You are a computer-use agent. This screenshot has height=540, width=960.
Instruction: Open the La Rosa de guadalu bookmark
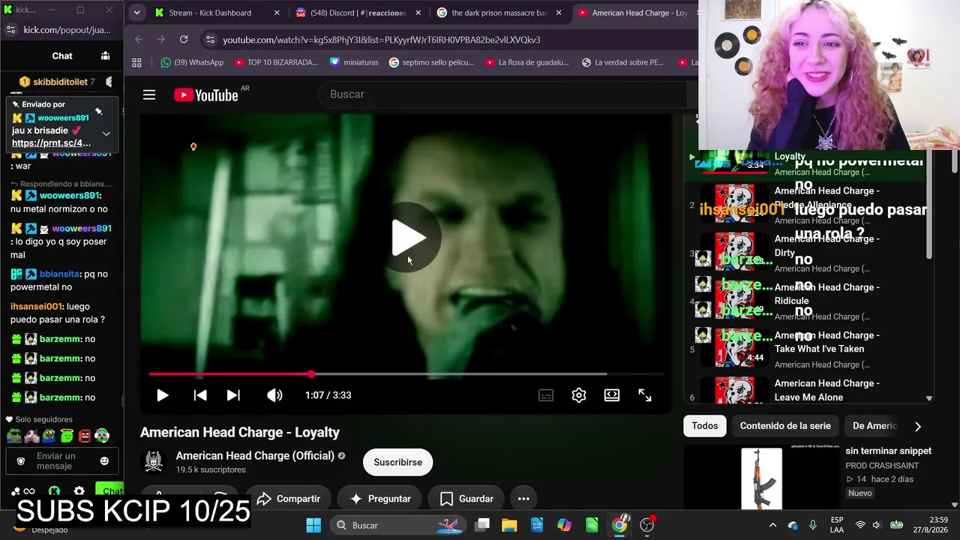[x=526, y=62]
